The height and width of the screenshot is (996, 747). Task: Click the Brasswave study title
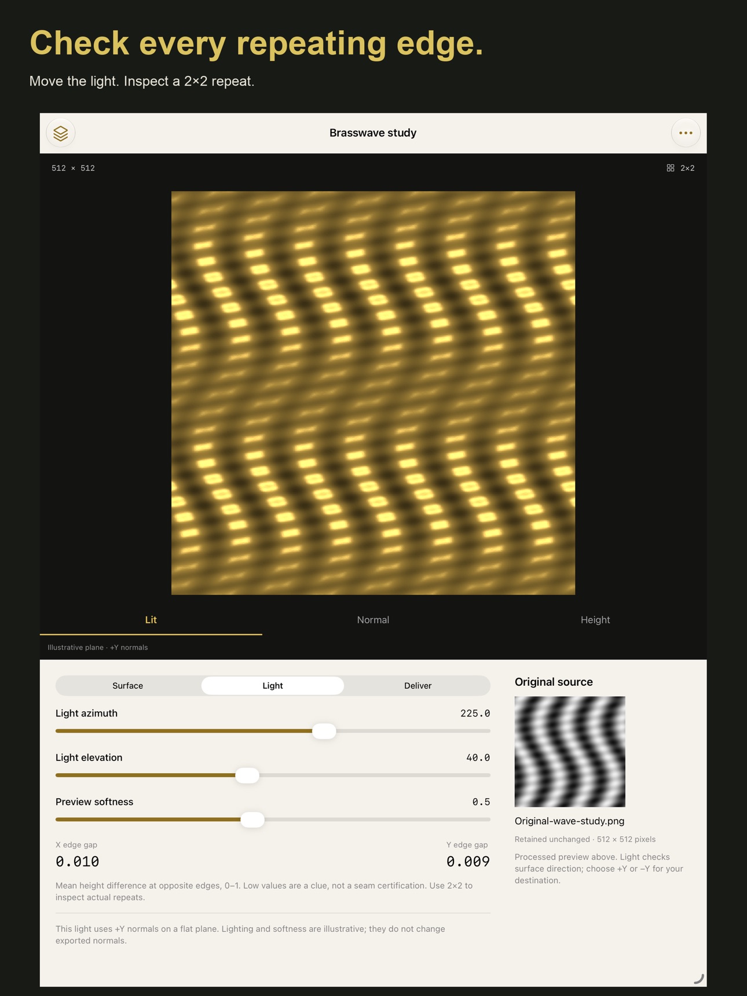coord(373,133)
